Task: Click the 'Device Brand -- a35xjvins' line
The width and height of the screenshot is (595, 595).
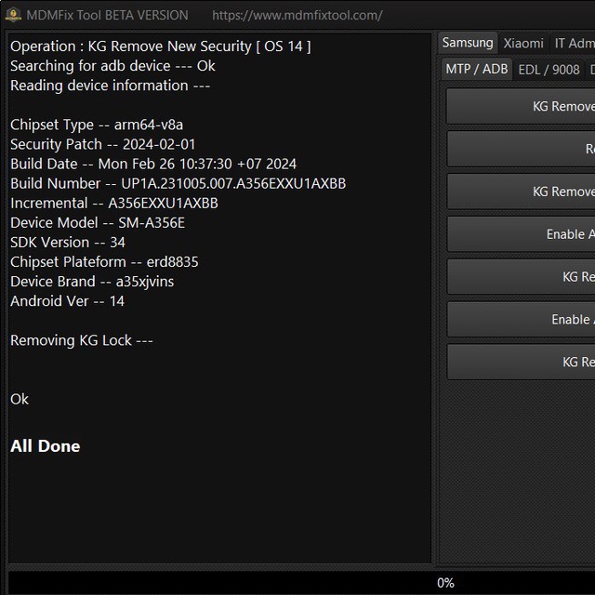Action: pos(92,282)
